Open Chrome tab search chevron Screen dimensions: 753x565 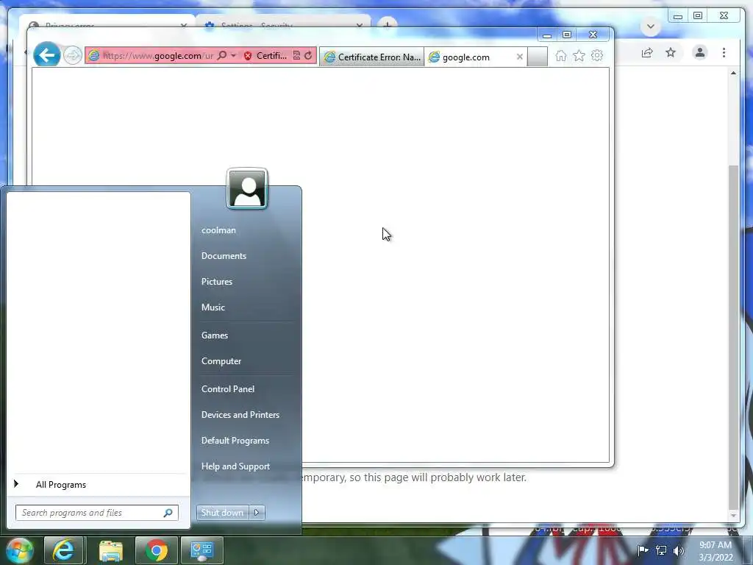tap(651, 26)
